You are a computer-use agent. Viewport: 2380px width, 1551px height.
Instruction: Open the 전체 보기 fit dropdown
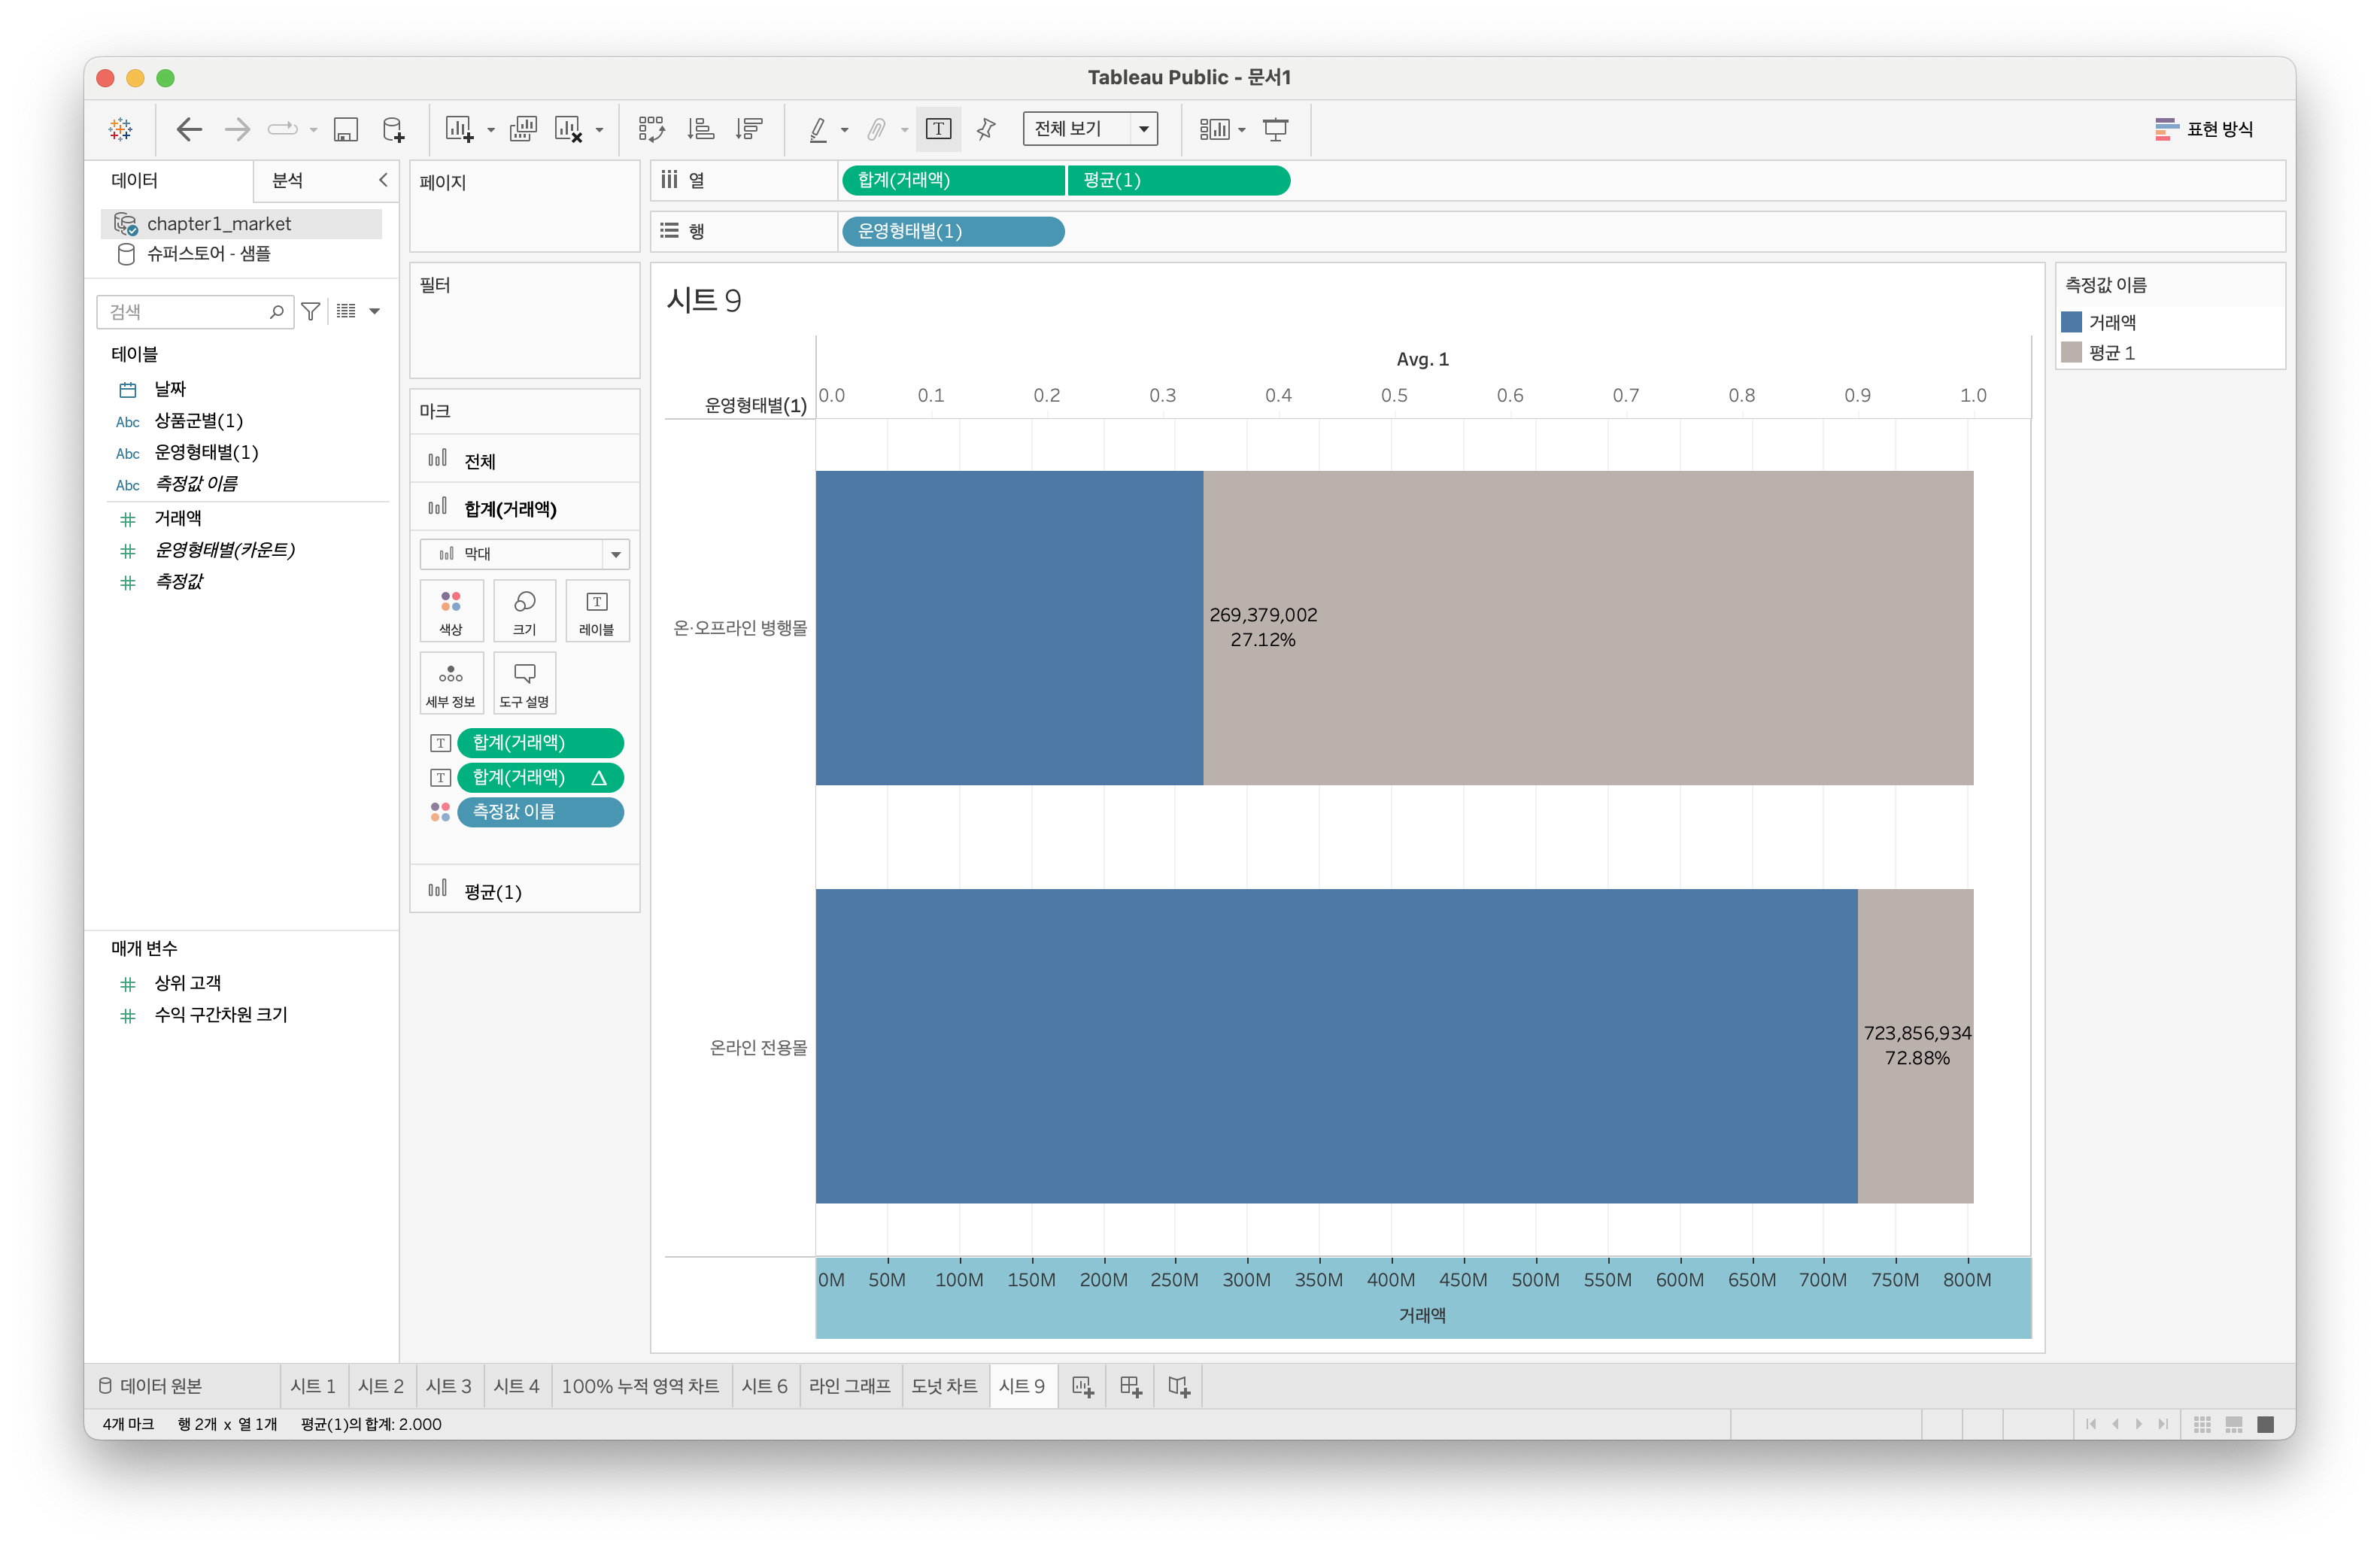[x=1090, y=129]
